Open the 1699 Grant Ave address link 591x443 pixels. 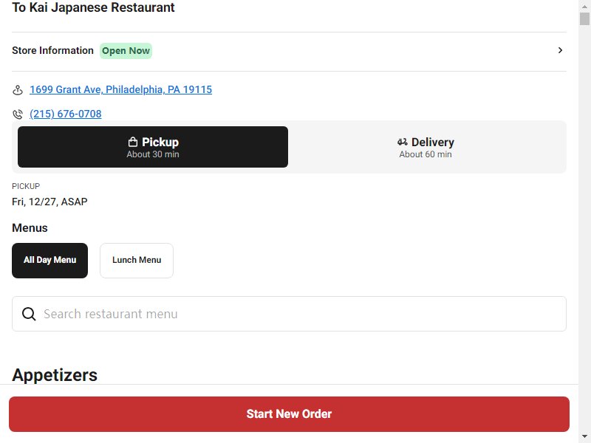[120, 89]
